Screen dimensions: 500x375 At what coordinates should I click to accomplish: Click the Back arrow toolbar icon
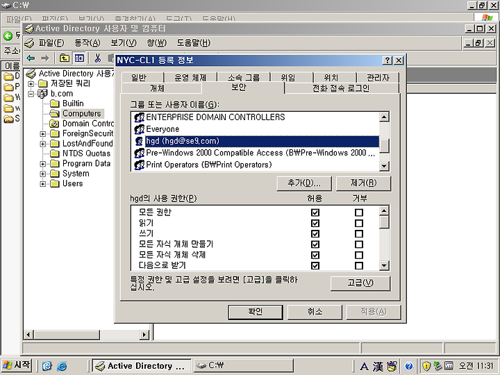coord(31,58)
